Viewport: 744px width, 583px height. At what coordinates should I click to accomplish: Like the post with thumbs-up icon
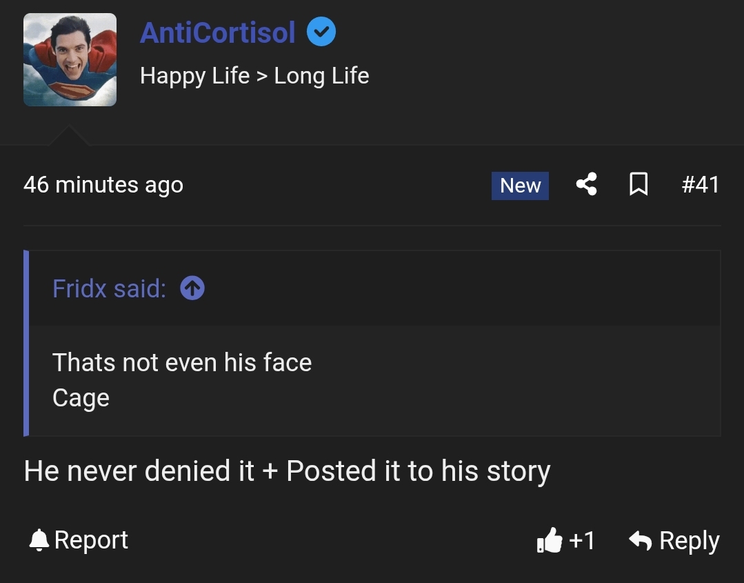click(x=550, y=541)
